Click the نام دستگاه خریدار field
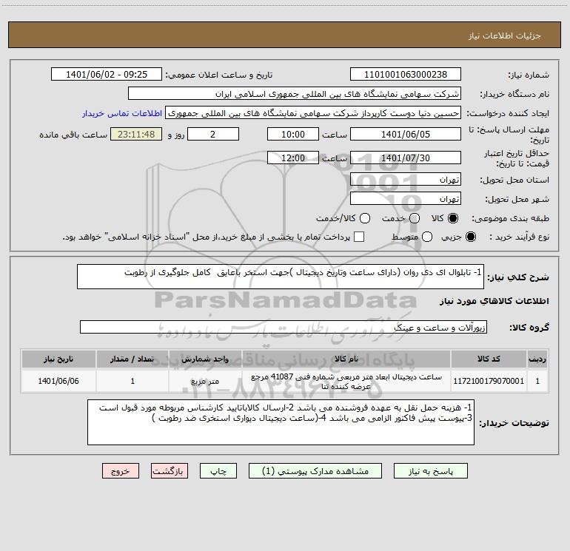 (x=295, y=94)
